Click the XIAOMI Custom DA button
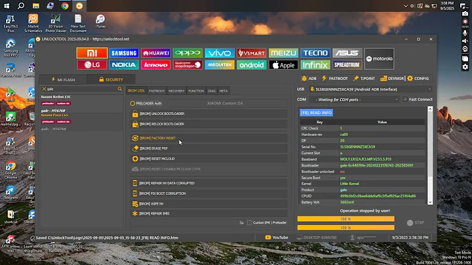This screenshot has width=472, height=265. pos(227,103)
